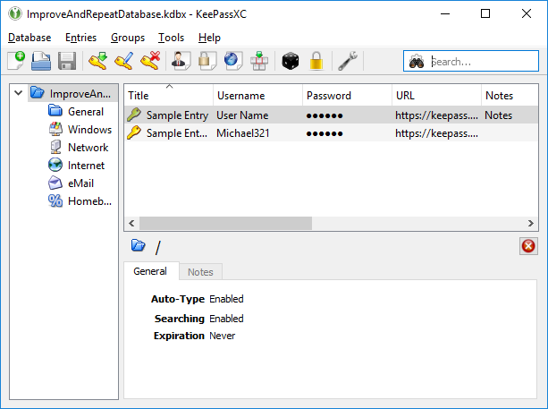
Task: Sort entries by the URL column header
Action: pyautogui.click(x=436, y=95)
